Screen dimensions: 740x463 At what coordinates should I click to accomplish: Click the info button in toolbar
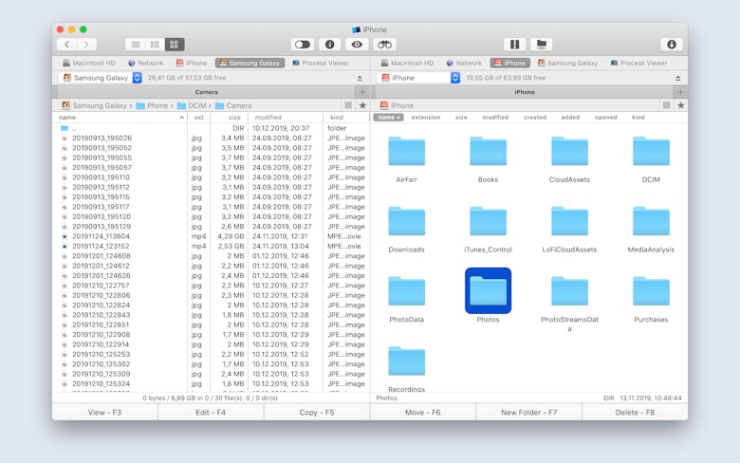coord(329,45)
